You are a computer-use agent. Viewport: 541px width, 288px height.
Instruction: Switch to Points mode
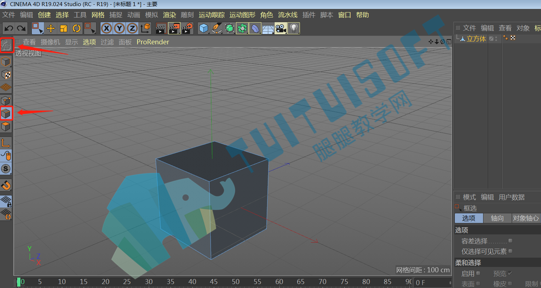(x=6, y=100)
